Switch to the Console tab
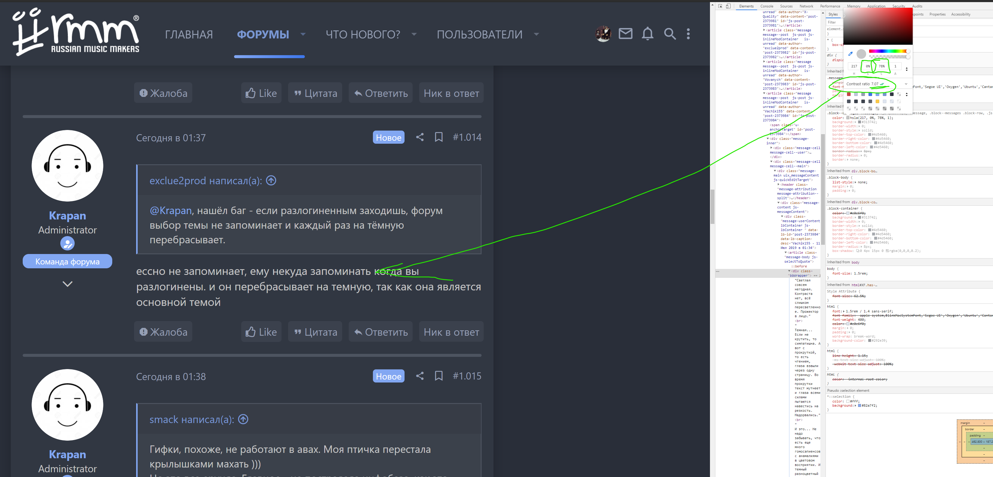 click(x=766, y=6)
